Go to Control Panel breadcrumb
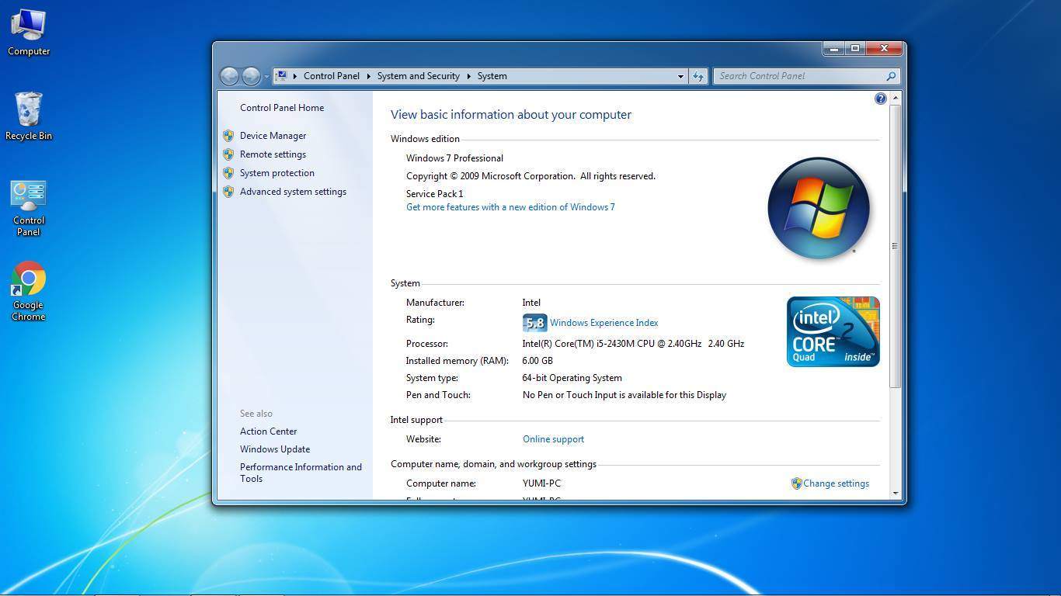The image size is (1061, 596). [332, 76]
